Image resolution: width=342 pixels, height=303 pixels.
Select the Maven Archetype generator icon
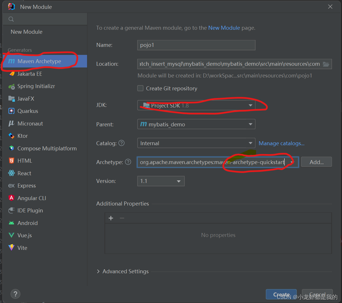11,61
